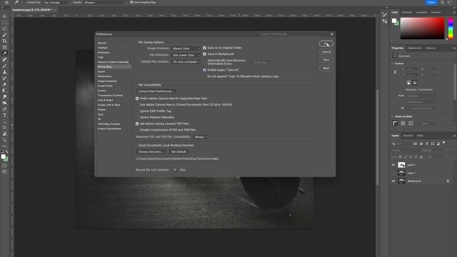Screen dimensions: 457x257
Task: Enable Ignore EXIF Profile Tag checkbox
Action: pyautogui.click(x=137, y=111)
